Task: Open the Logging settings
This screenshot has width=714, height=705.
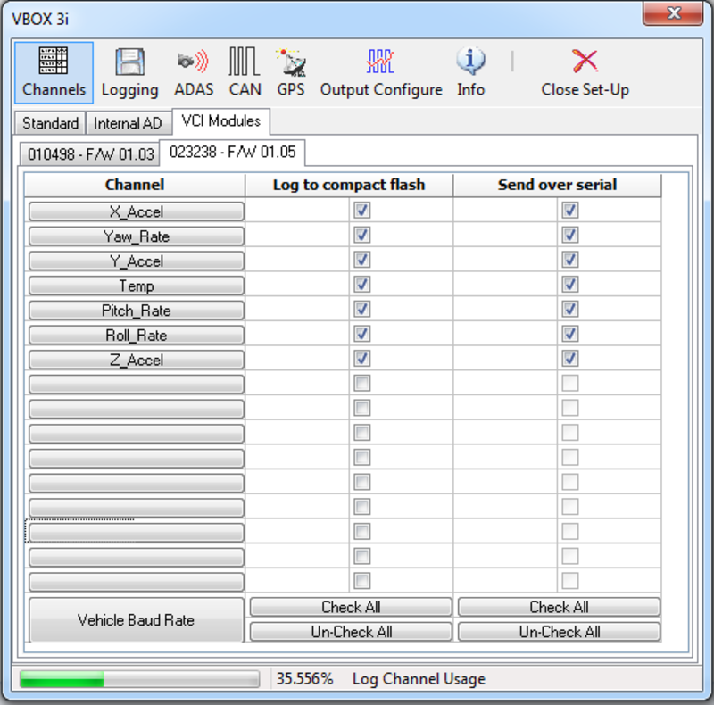Action: click(x=129, y=73)
